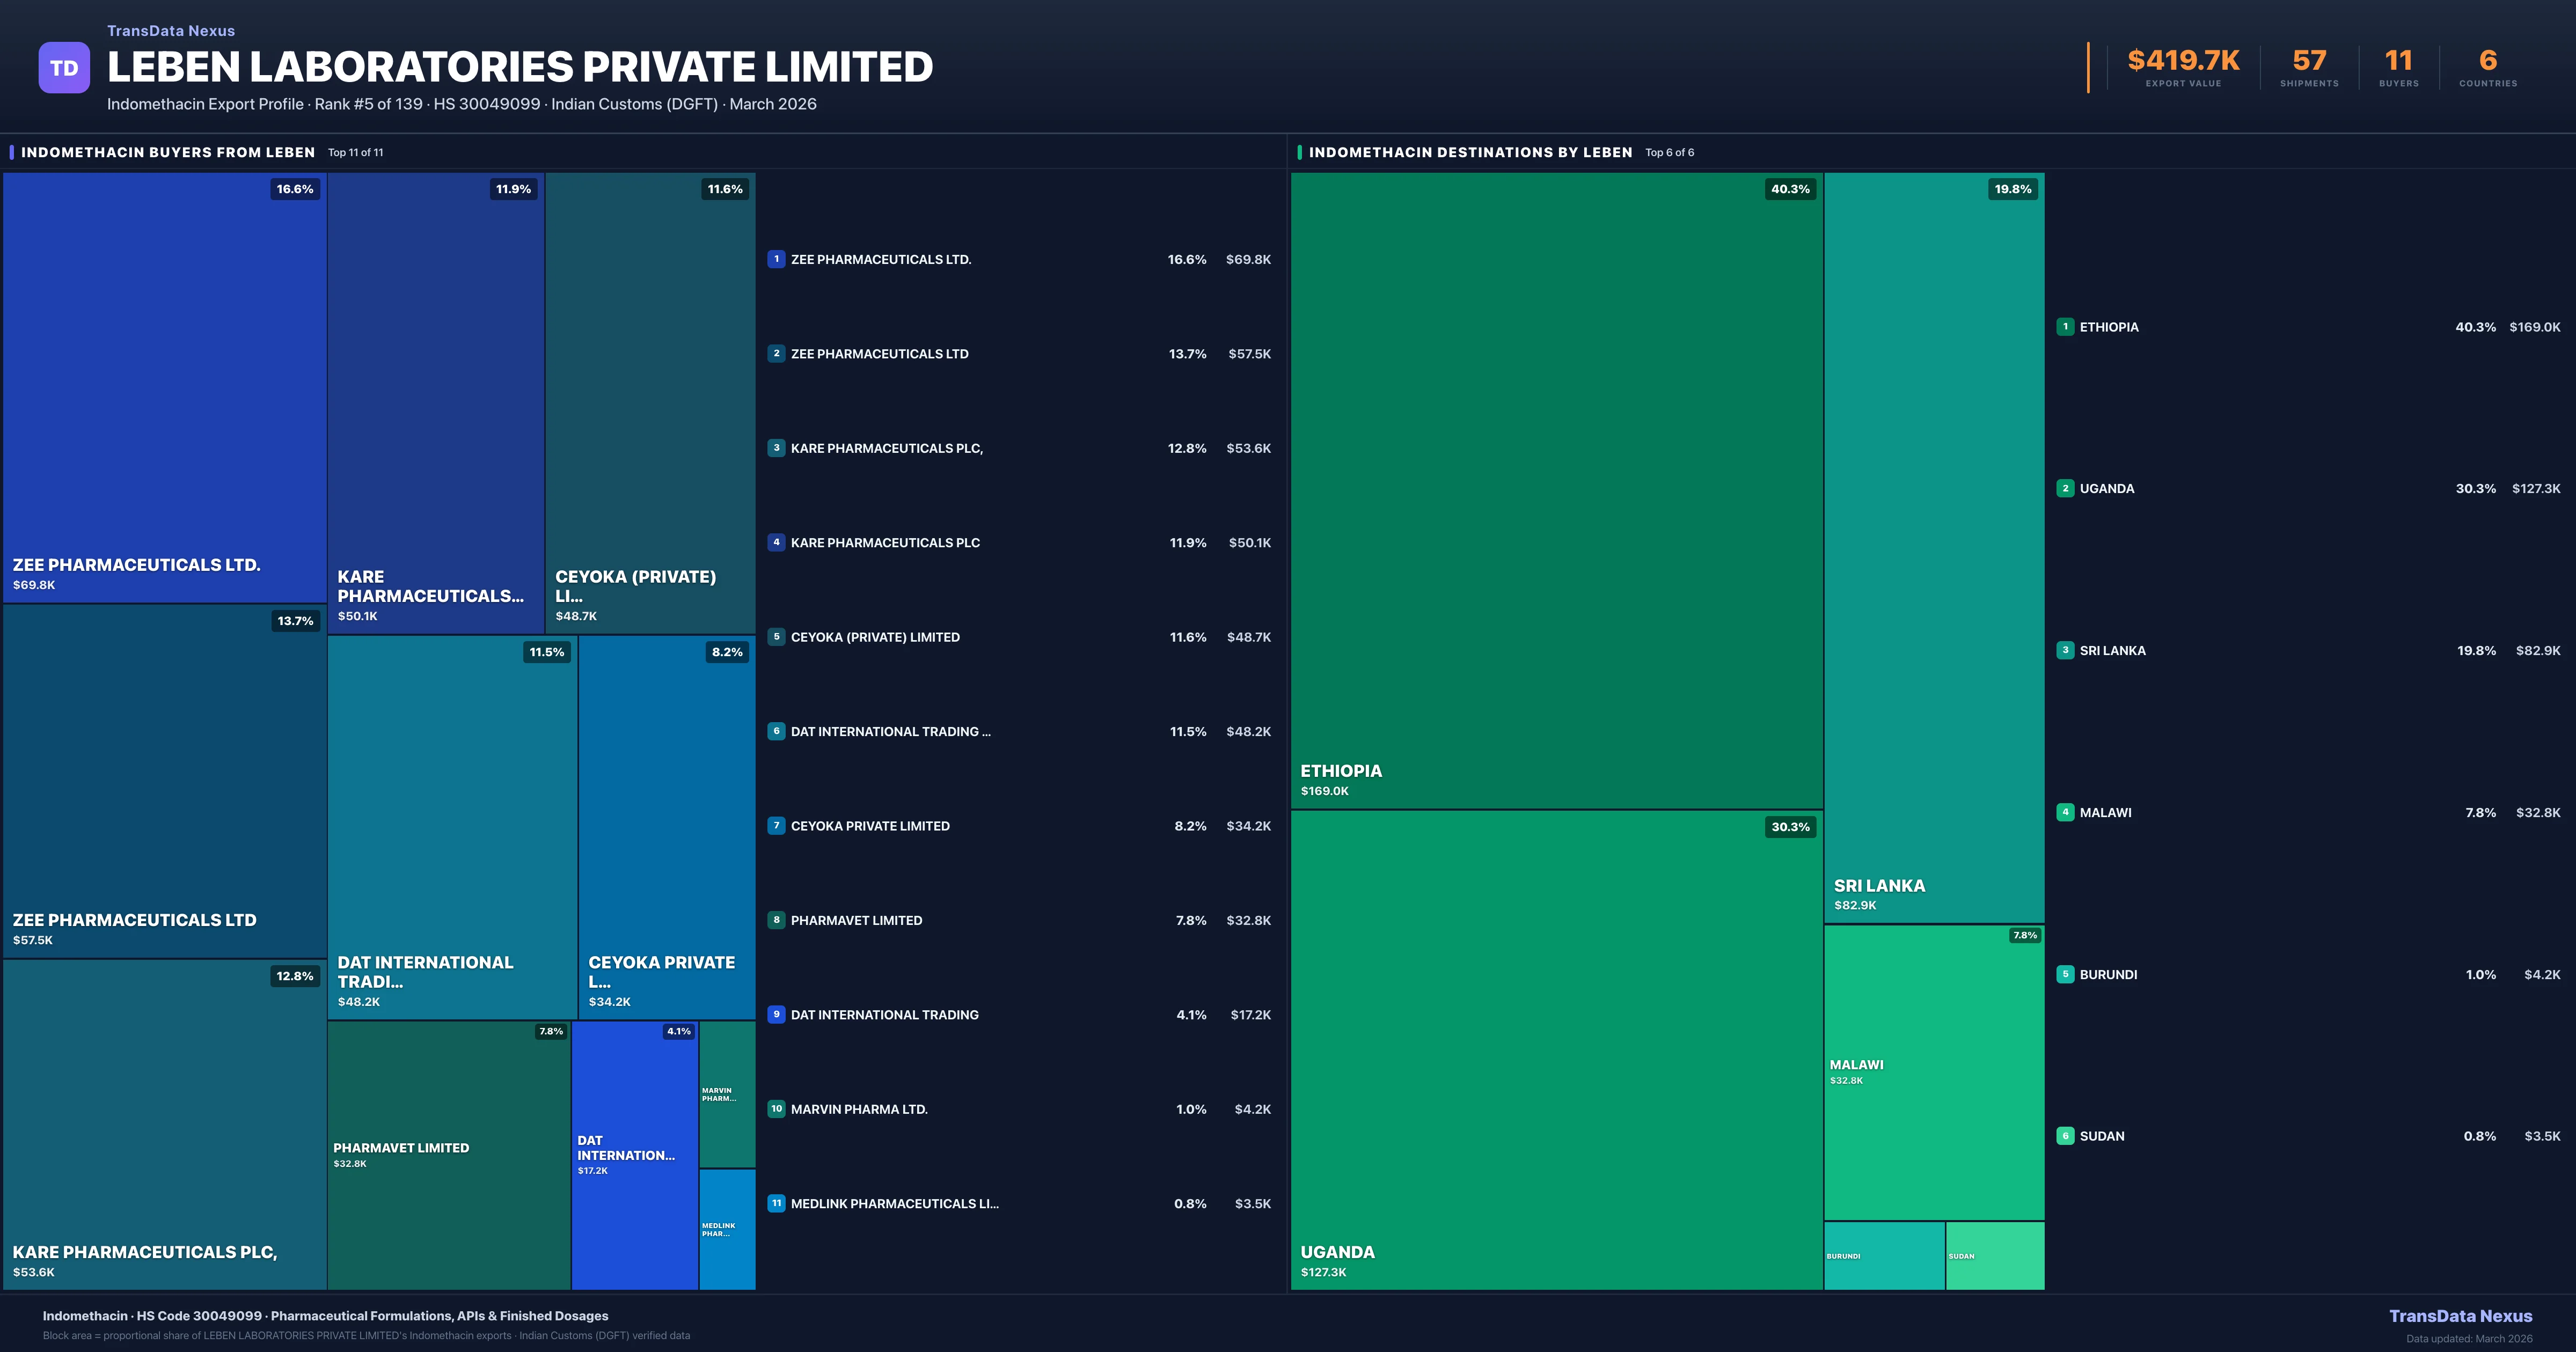The width and height of the screenshot is (2576, 1352).
Task: Select the Ethiopia treemap block
Action: (1556, 490)
